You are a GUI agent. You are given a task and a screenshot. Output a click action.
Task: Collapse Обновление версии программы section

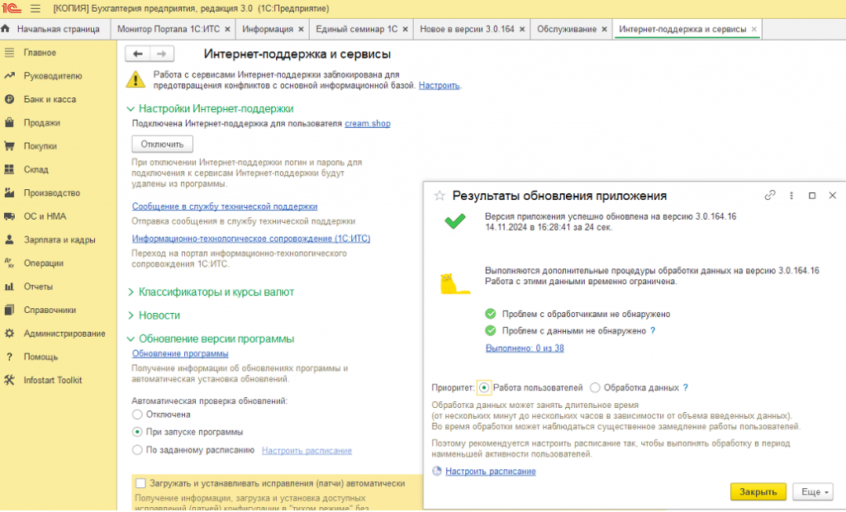pos(131,339)
